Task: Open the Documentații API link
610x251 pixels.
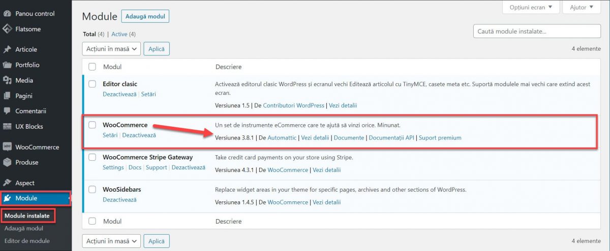Action: (391, 137)
